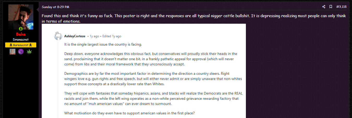
Task: Click the right skull icon in Bureaucrat banner
Action: click(x=31, y=45)
